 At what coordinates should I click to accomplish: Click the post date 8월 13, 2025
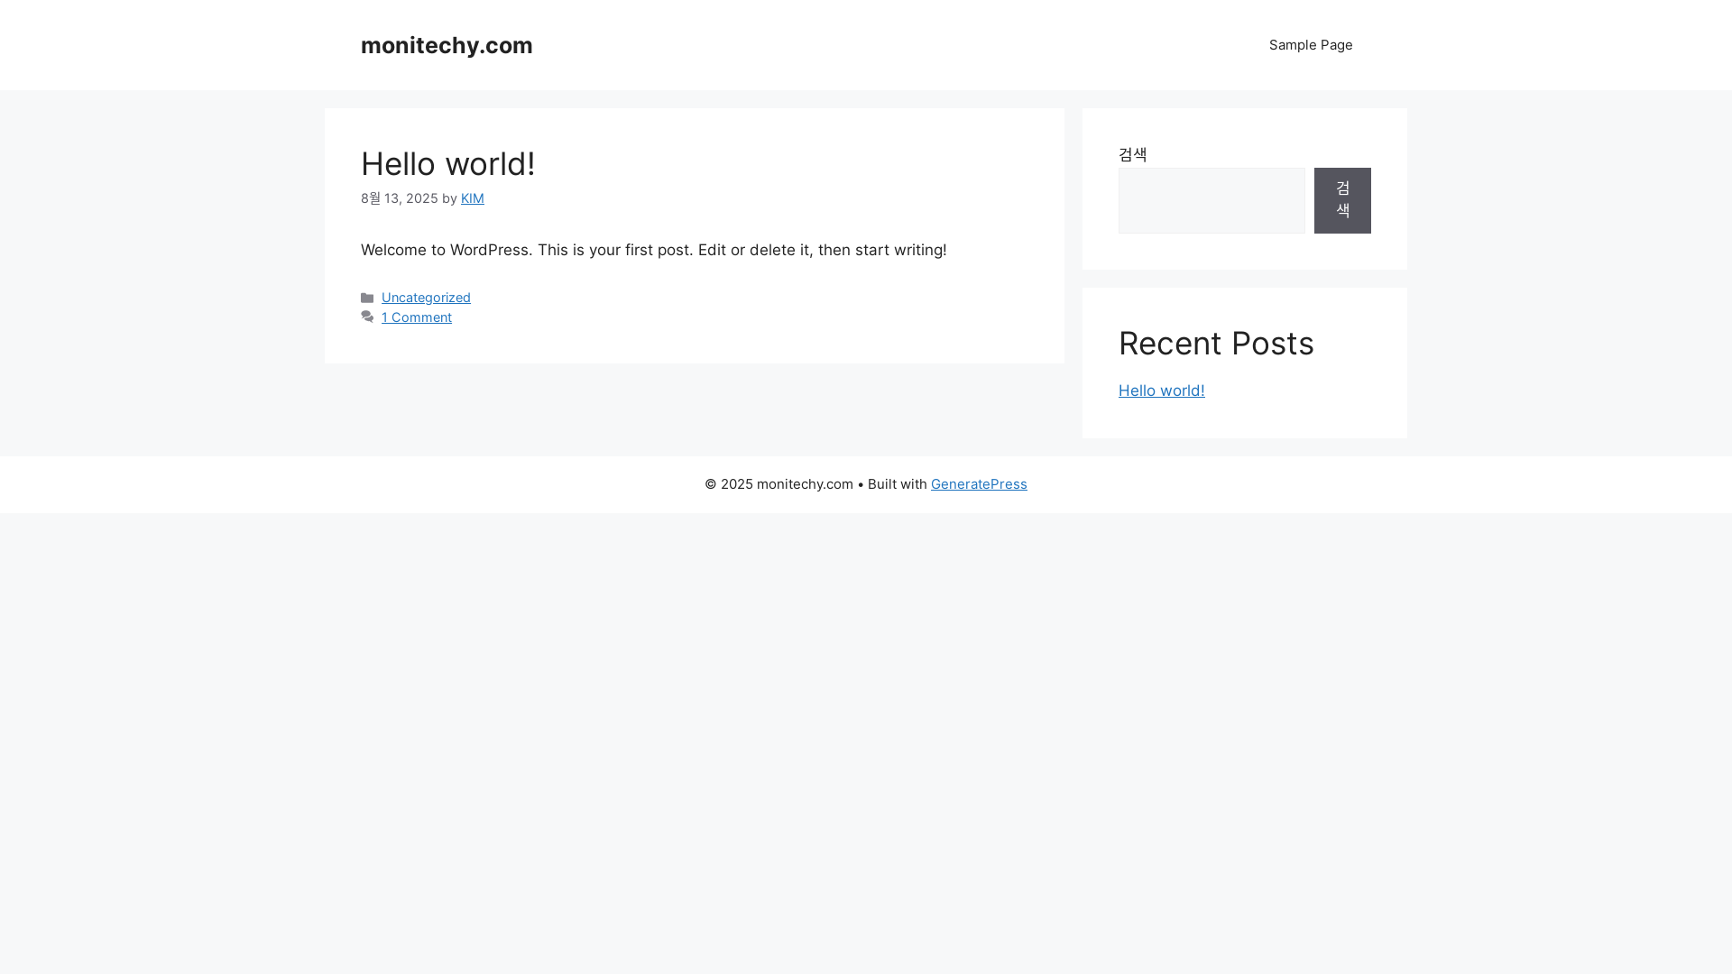tap(400, 198)
